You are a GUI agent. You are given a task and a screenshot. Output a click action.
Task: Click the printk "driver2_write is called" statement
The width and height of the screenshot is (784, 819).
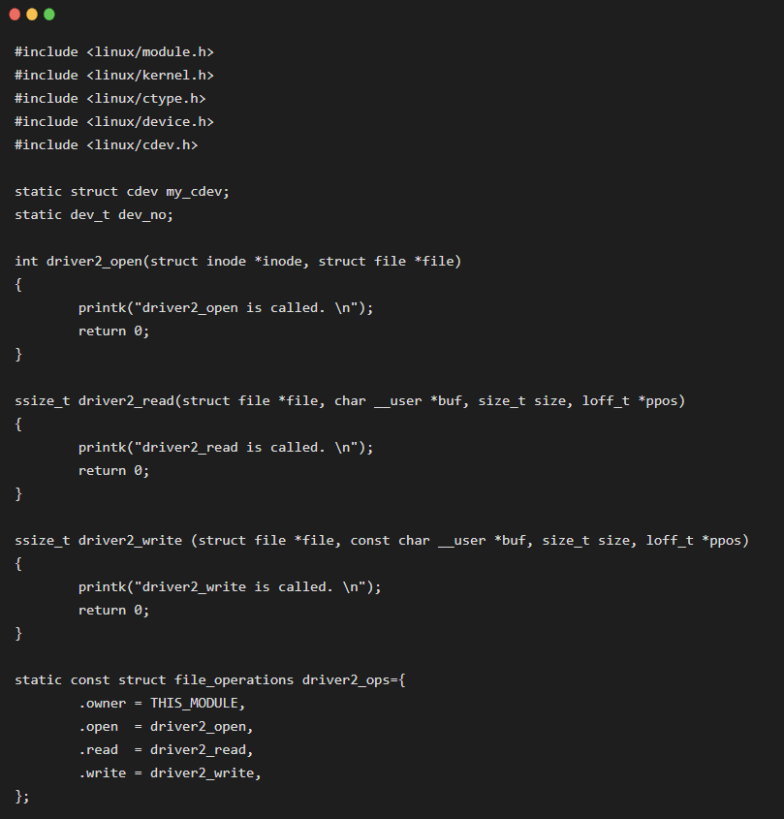click(230, 587)
